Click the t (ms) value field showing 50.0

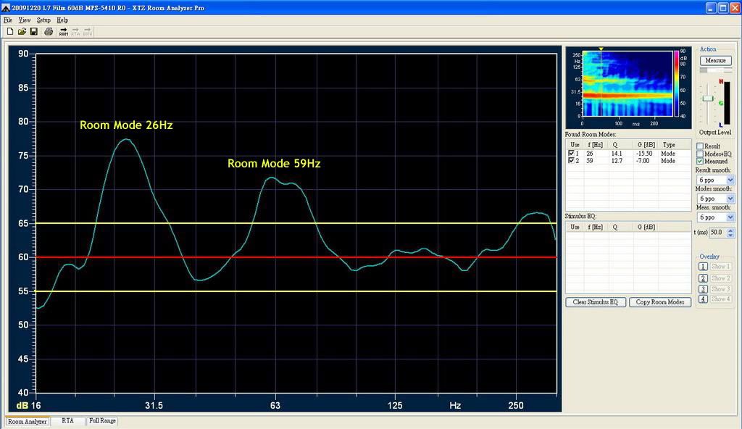click(x=717, y=233)
